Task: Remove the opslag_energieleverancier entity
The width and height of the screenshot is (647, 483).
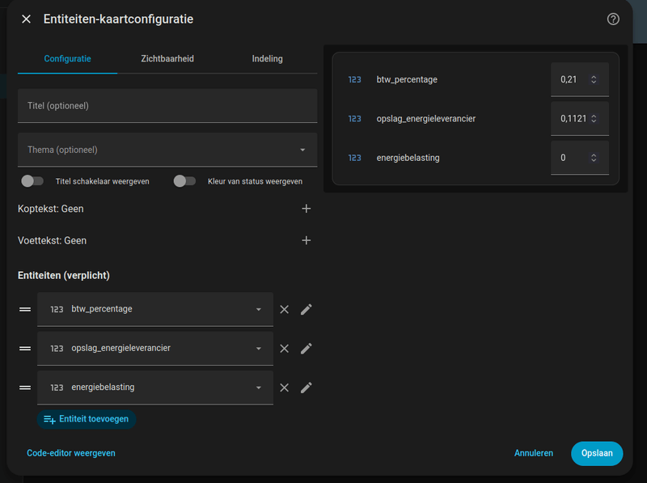Action: pos(285,349)
